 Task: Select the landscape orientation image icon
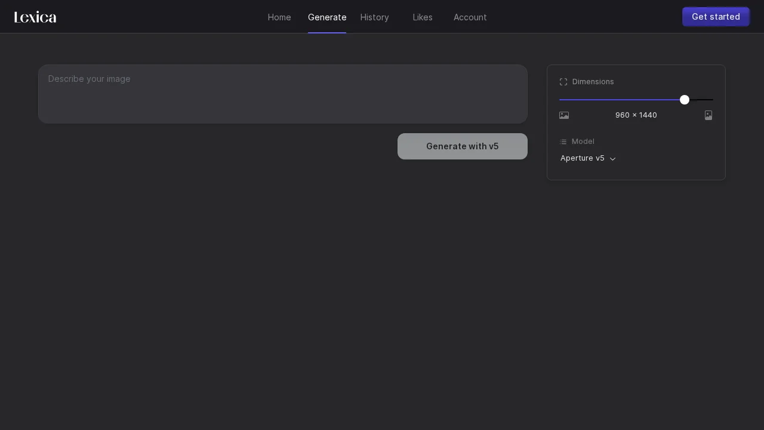coord(564,115)
